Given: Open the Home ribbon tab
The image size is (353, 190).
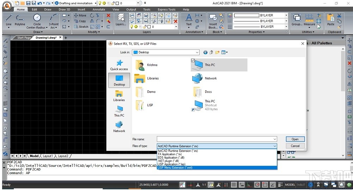Looking at the screenshot, I should pyautogui.click(x=20, y=9).
